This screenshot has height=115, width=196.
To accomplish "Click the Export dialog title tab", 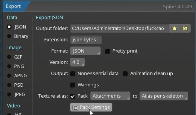I will (x=13, y=6).
